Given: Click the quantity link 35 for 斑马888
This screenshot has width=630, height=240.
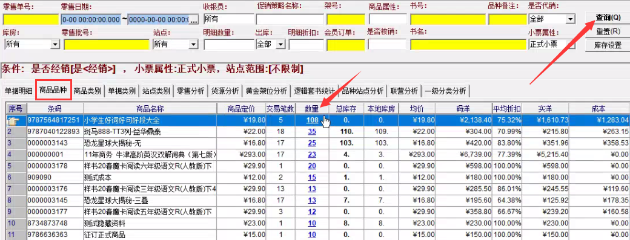Looking at the screenshot, I should (x=312, y=131).
